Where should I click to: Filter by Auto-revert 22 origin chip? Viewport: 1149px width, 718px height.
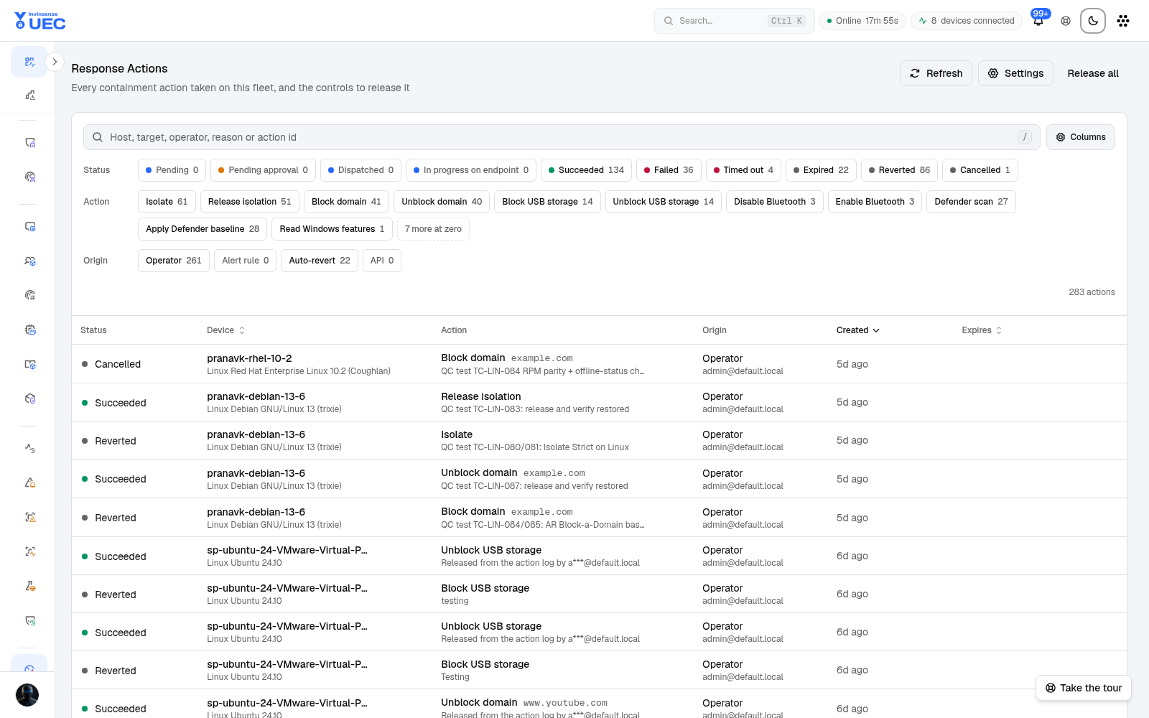click(x=320, y=261)
